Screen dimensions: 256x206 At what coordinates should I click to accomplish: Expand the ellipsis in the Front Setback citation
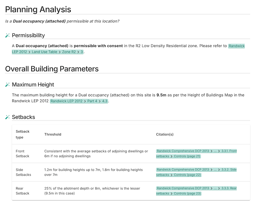pyautogui.click(x=216, y=152)
